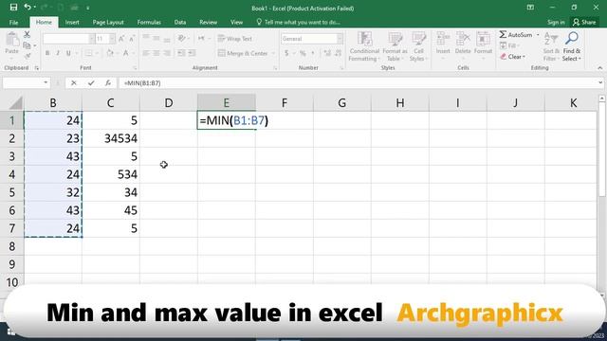Click the Share button
The height and width of the screenshot is (341, 607).
pos(584,22)
